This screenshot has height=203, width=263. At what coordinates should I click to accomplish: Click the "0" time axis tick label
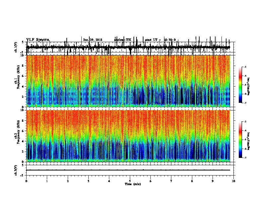[x=26, y=181]
